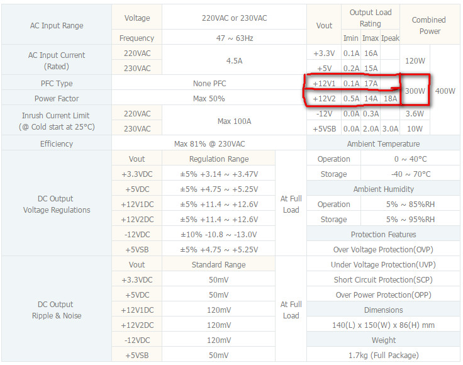Click the 'DC Output Voltage Regulations' header

(x=57, y=204)
